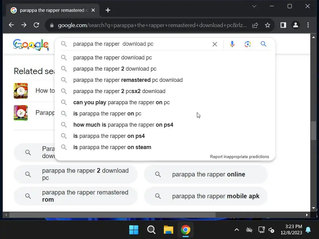Viewport: 319px width, 239px height.
Task: Click the blue search magnifier button
Action: pyautogui.click(x=264, y=44)
